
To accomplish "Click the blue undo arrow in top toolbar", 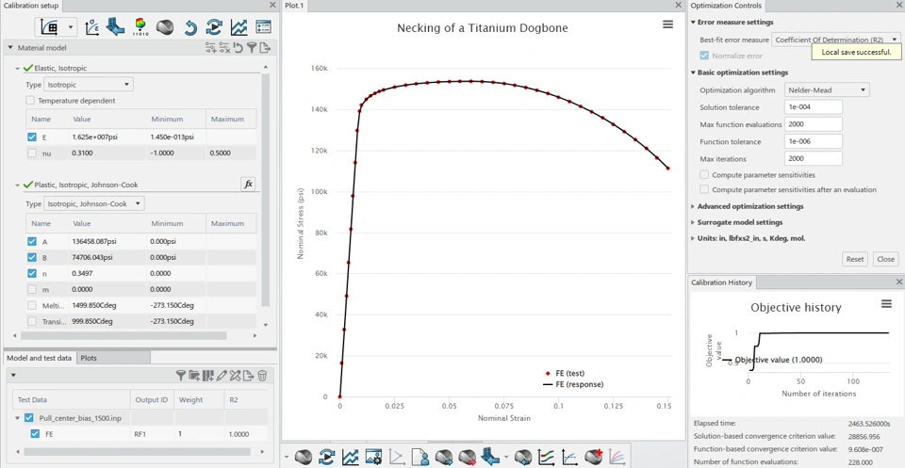I will pos(191,27).
